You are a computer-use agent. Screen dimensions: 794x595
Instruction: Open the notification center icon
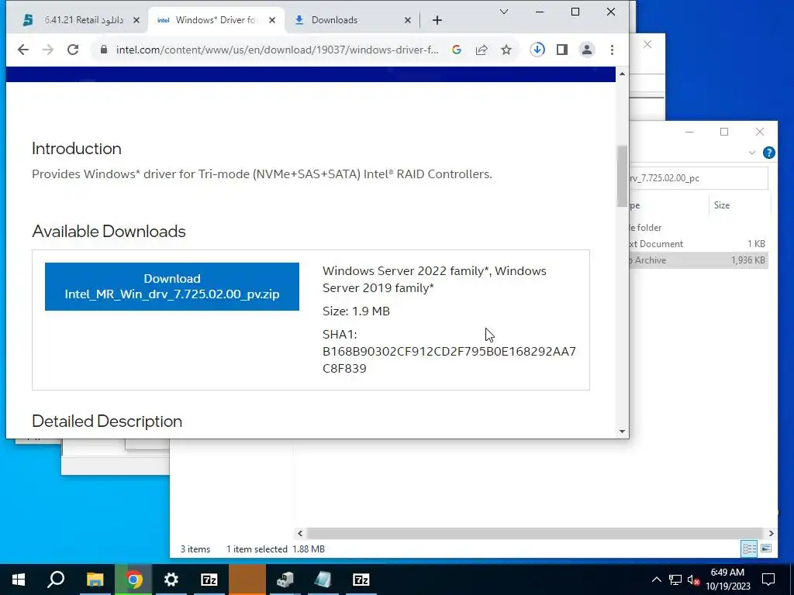pos(768,580)
